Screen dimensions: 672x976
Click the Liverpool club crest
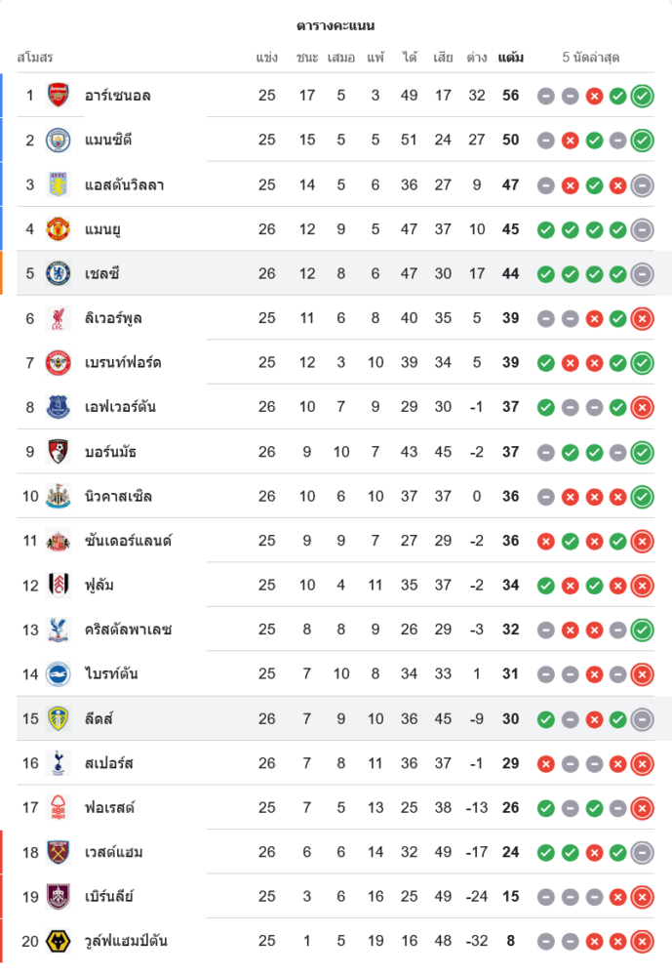click(x=59, y=318)
